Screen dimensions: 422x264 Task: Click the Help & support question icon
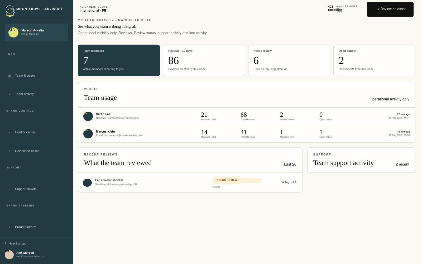(x=6, y=243)
